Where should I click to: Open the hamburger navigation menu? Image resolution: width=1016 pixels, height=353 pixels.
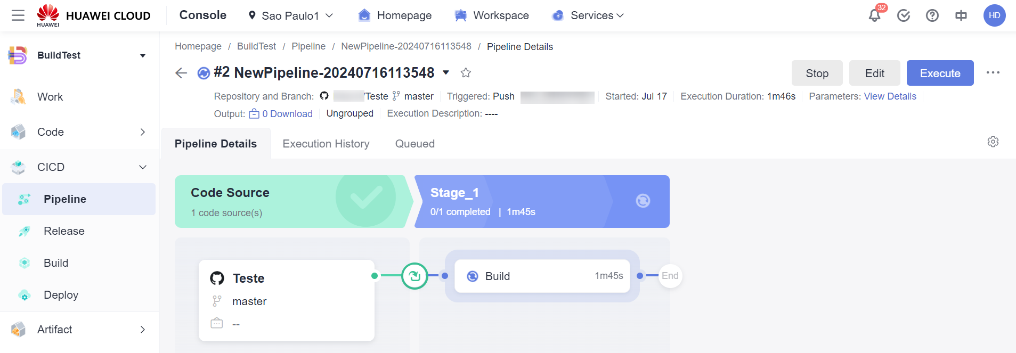tap(18, 15)
